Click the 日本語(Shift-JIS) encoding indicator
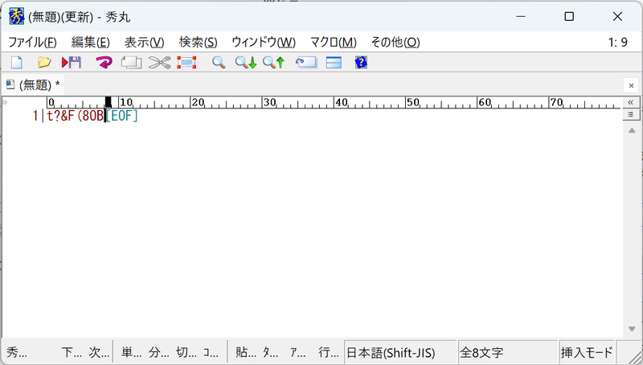 coord(400,352)
